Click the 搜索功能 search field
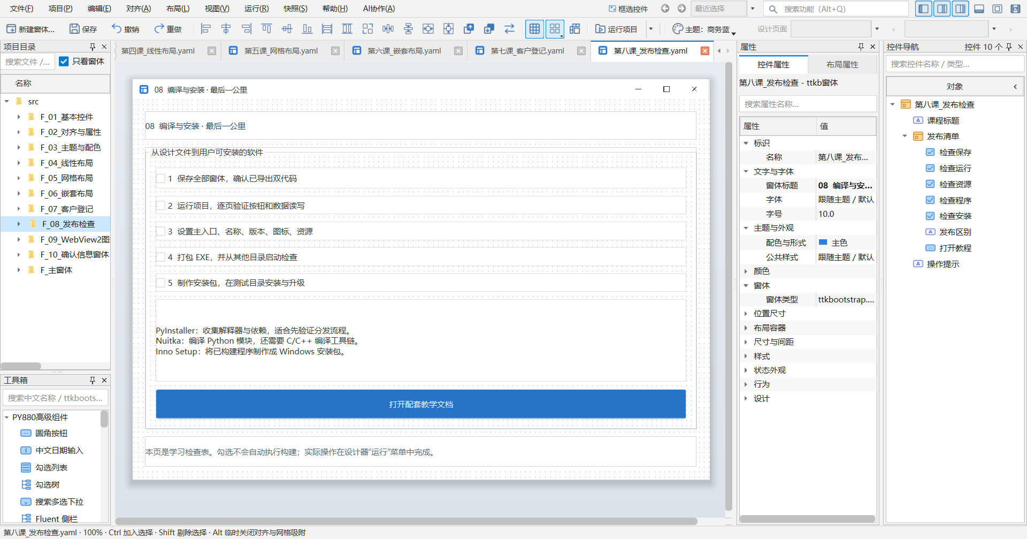The width and height of the screenshot is (1027, 539). [836, 9]
